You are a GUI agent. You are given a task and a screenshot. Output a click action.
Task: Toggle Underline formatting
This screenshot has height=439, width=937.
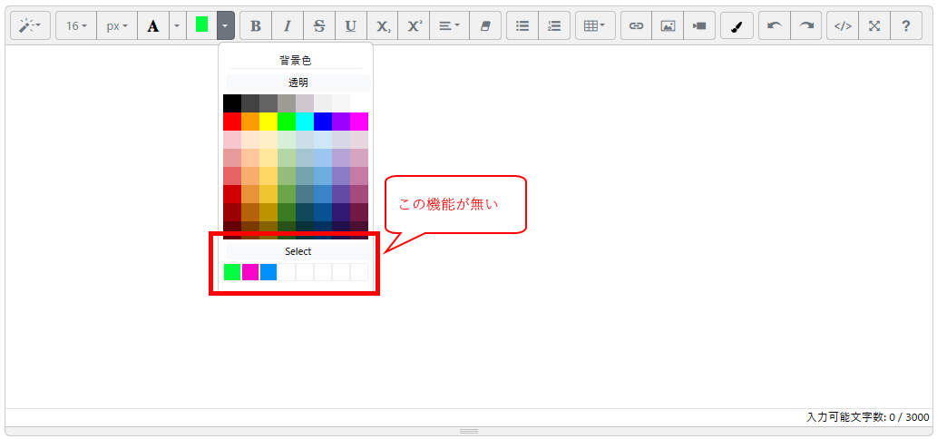coord(351,26)
